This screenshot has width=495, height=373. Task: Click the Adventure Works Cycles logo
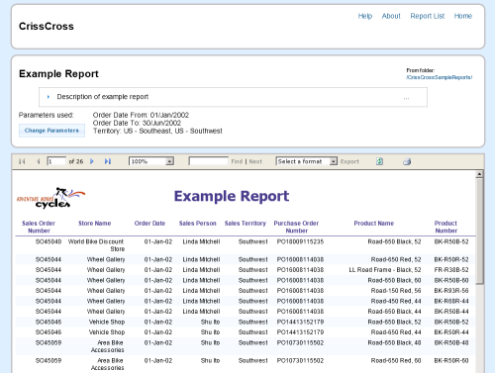(x=50, y=198)
